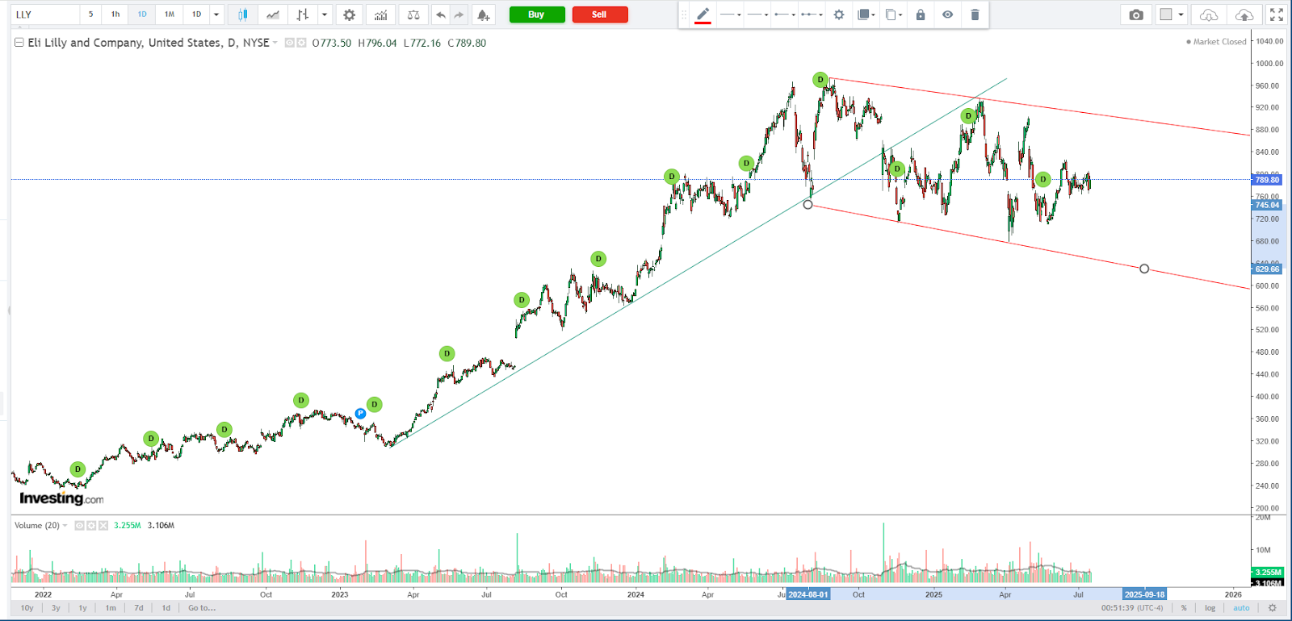Click the Compare (balance scale) icon
Image resolution: width=1292 pixels, height=621 pixels.
413,15
